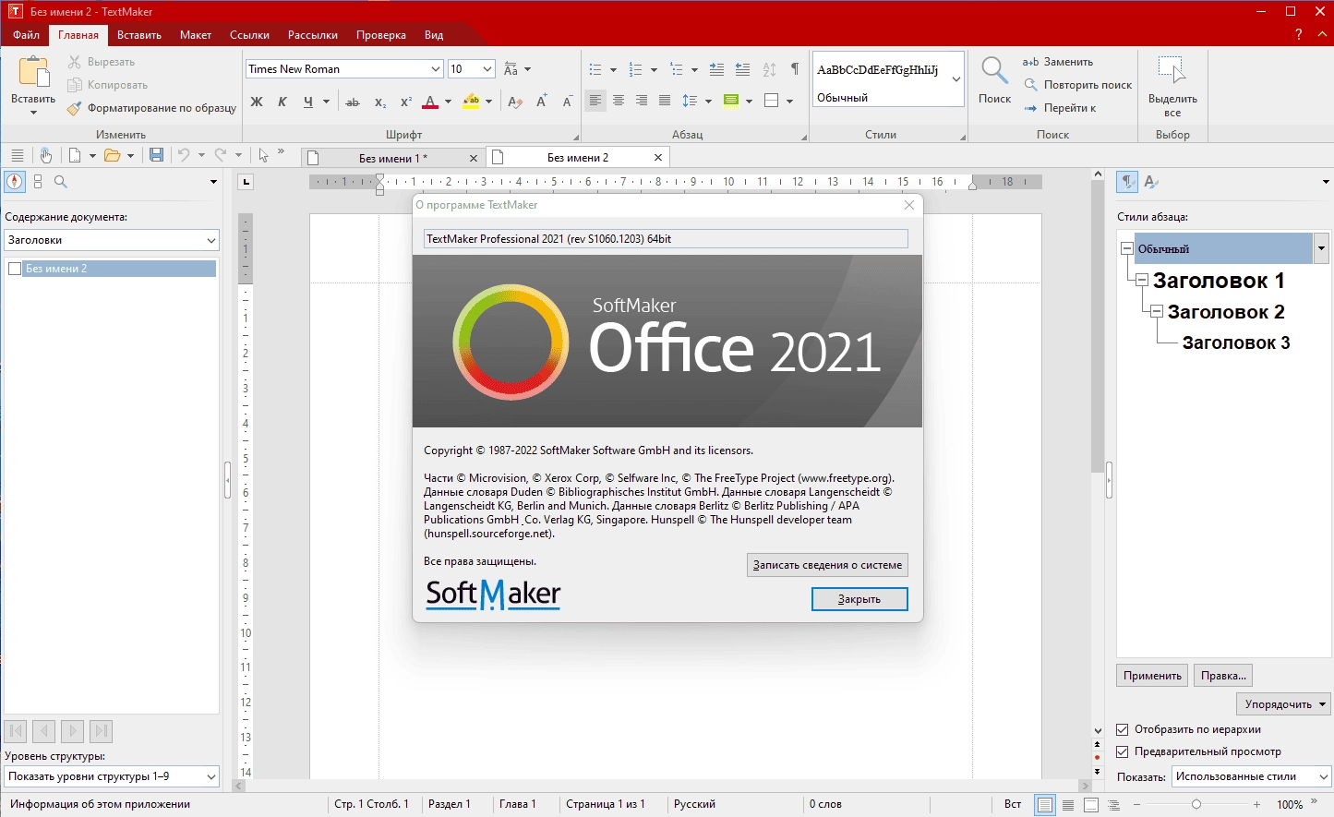Image resolution: width=1334 pixels, height=817 pixels.
Task: Click the Поиск magnifier icon
Action: [x=994, y=71]
